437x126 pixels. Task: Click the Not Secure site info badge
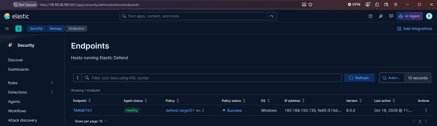[x=25, y=5]
